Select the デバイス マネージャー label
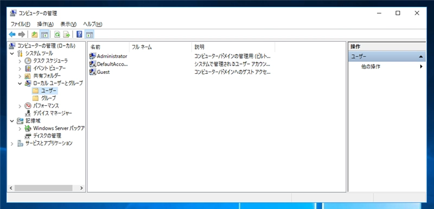This screenshot has height=209, width=434. 53,113
